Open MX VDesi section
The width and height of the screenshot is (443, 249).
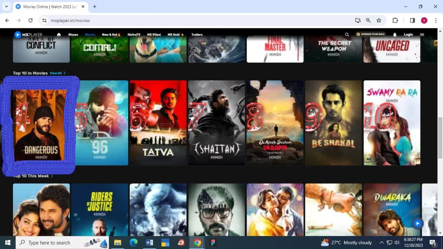(154, 35)
